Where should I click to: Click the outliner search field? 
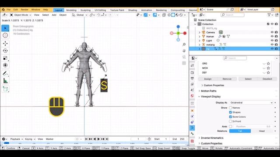232,15
